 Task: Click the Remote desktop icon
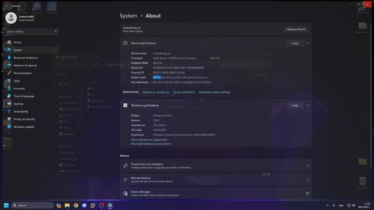tap(125, 180)
